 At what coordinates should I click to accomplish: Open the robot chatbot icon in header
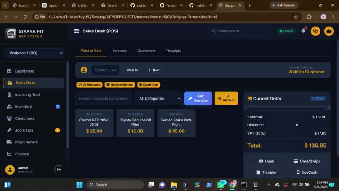coord(329,31)
